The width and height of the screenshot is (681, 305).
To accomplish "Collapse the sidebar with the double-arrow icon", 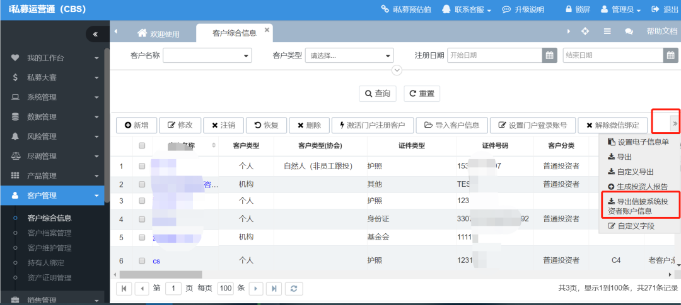I will tap(95, 34).
